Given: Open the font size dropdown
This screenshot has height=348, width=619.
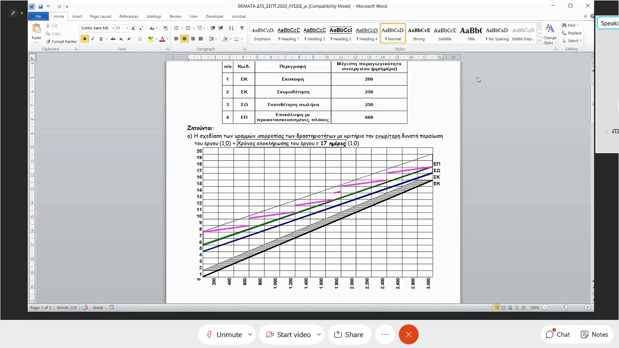Looking at the screenshot, I should tap(127, 28).
